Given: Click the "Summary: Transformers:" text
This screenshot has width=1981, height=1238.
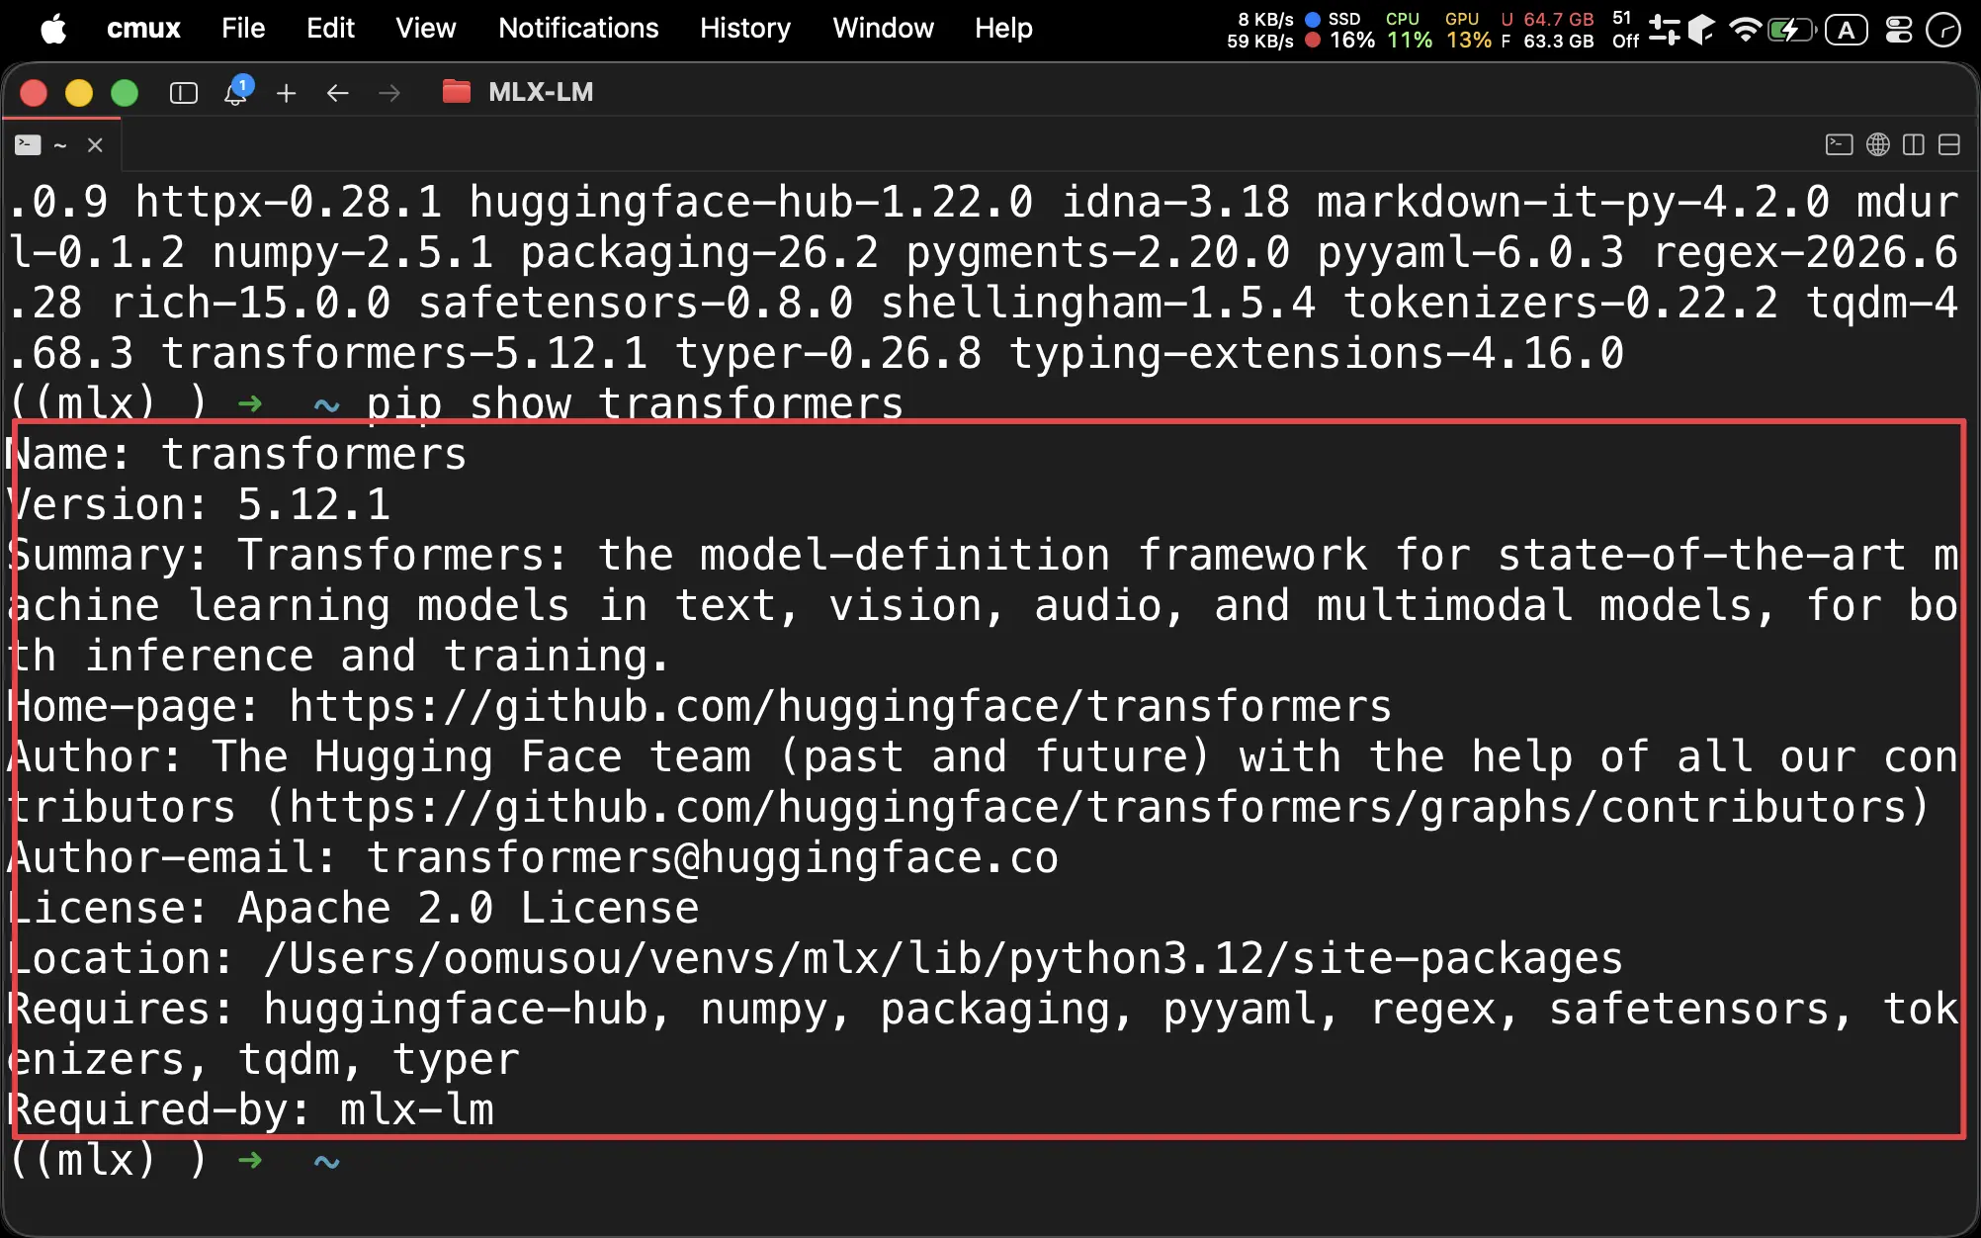Looking at the screenshot, I should click(x=288, y=555).
